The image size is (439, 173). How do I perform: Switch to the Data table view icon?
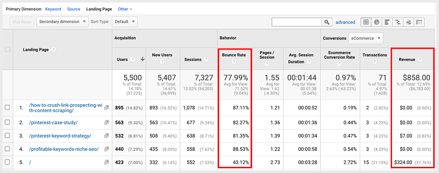[366, 22]
